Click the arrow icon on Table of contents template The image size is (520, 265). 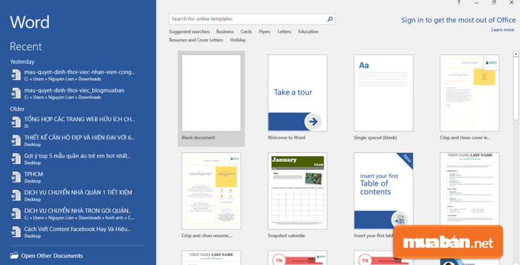point(400,219)
